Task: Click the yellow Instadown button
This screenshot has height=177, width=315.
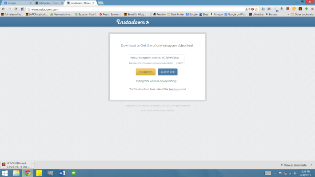Action: tap(146, 72)
